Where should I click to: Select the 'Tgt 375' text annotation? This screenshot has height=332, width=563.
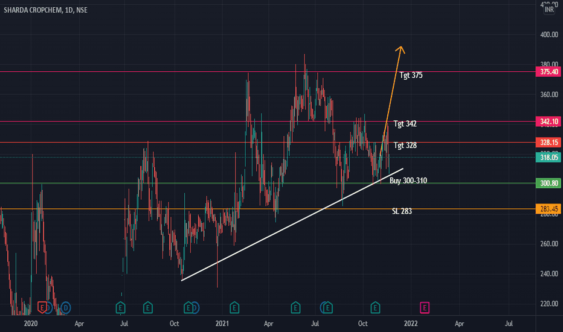tap(411, 75)
